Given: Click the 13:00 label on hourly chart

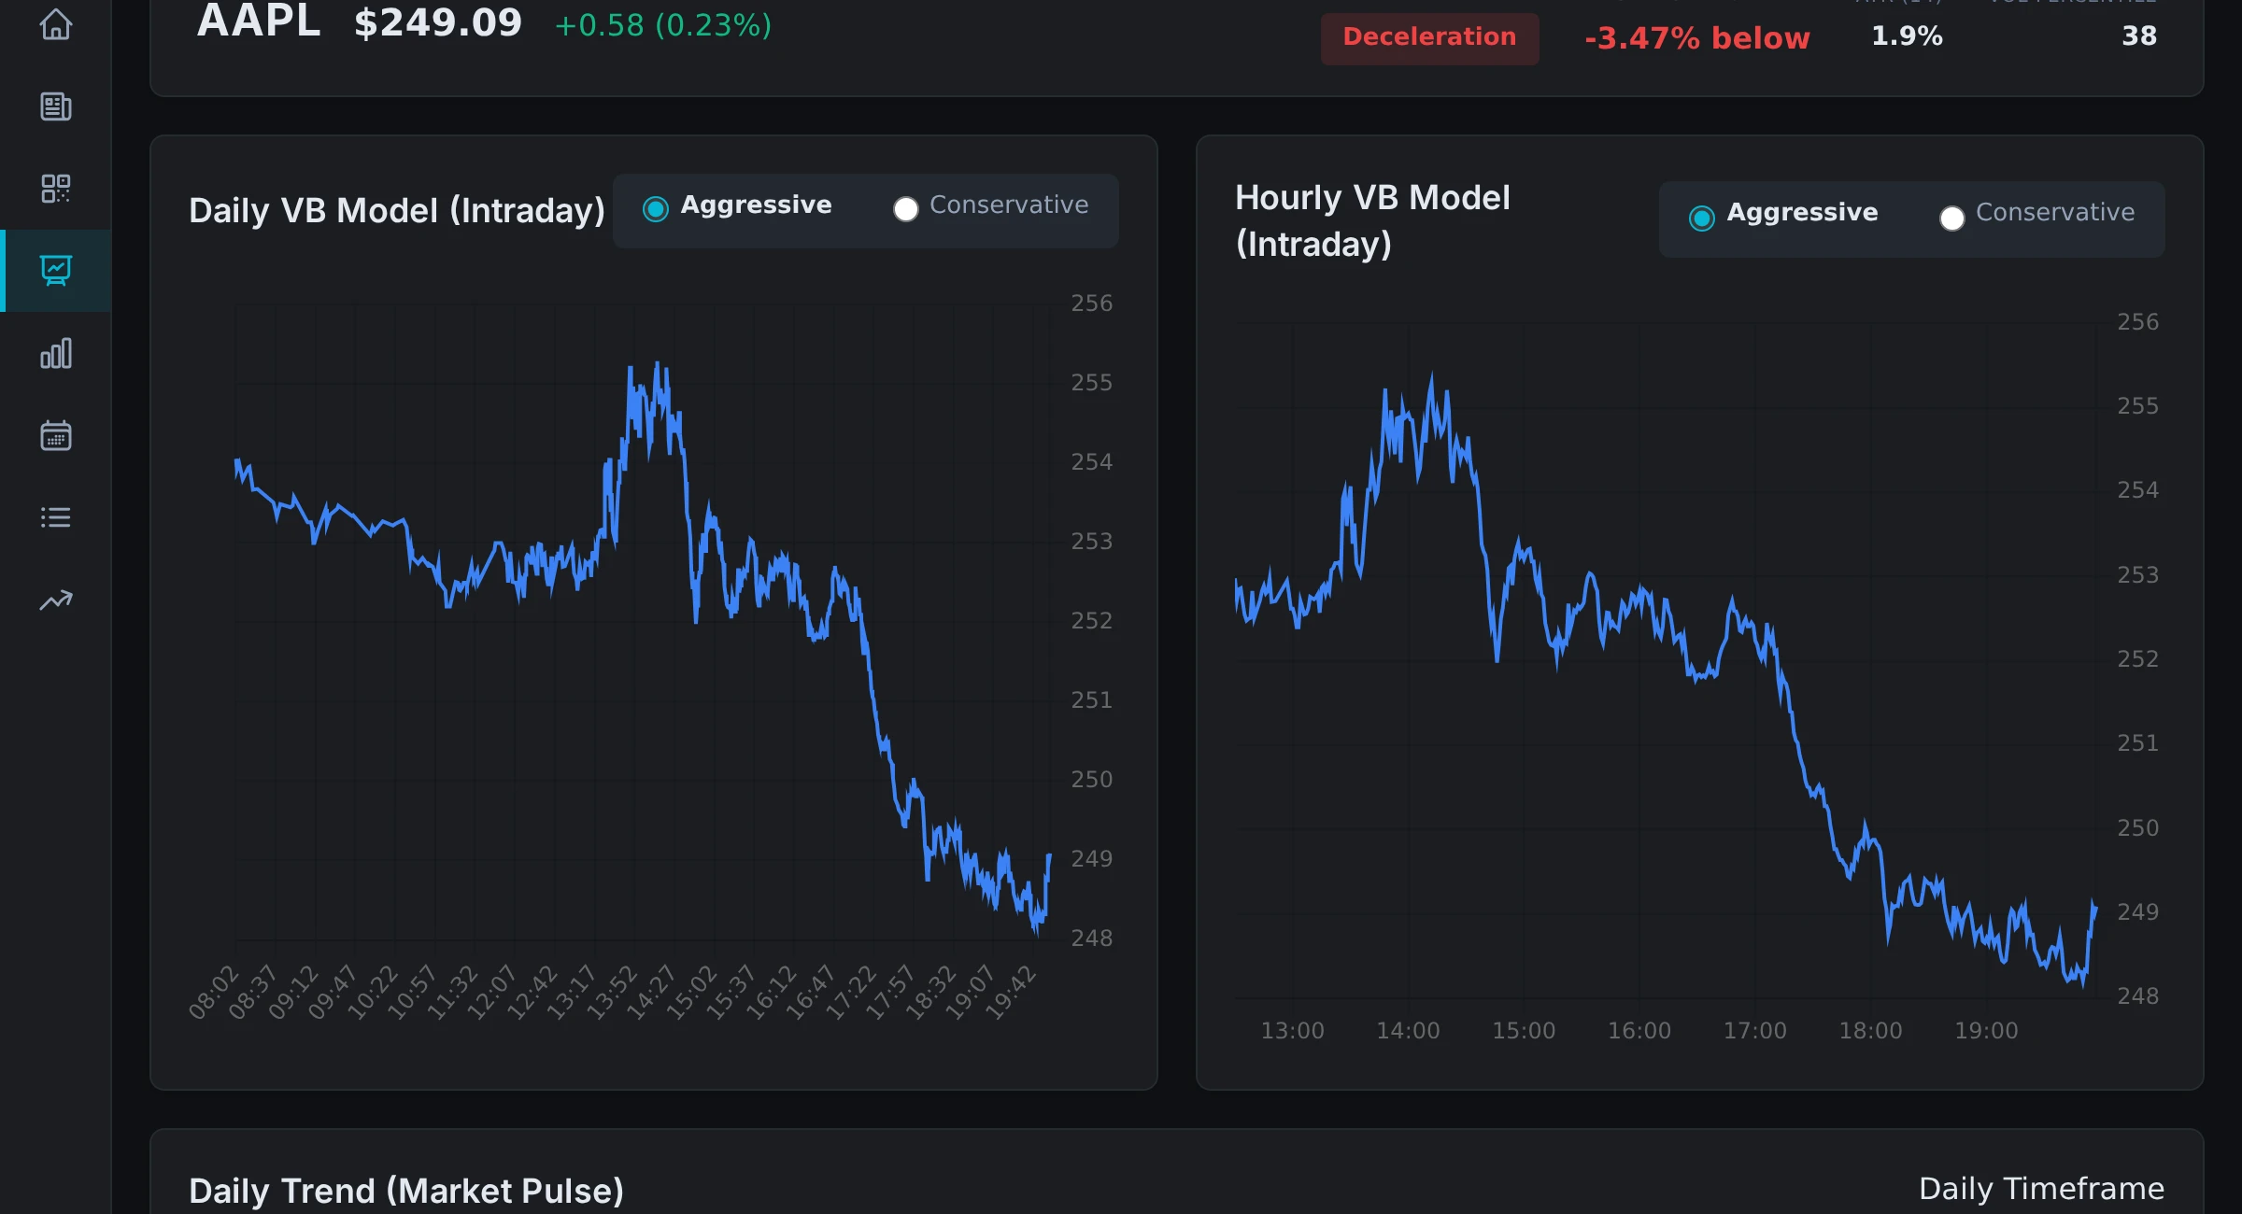Looking at the screenshot, I should pos(1292,1031).
